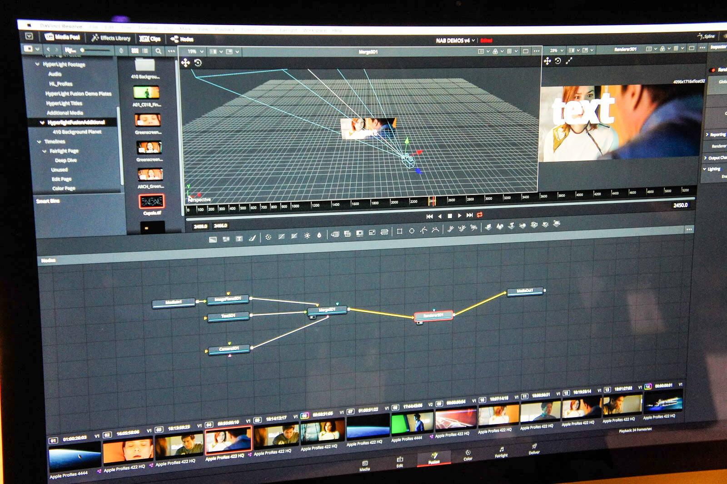
Task: Add a Blur (water drop) tool
Action: (x=319, y=235)
